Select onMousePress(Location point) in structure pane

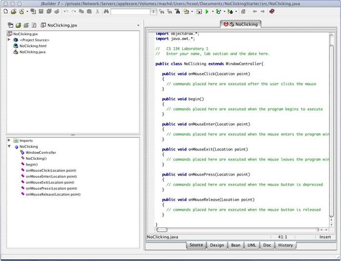tap(51, 188)
